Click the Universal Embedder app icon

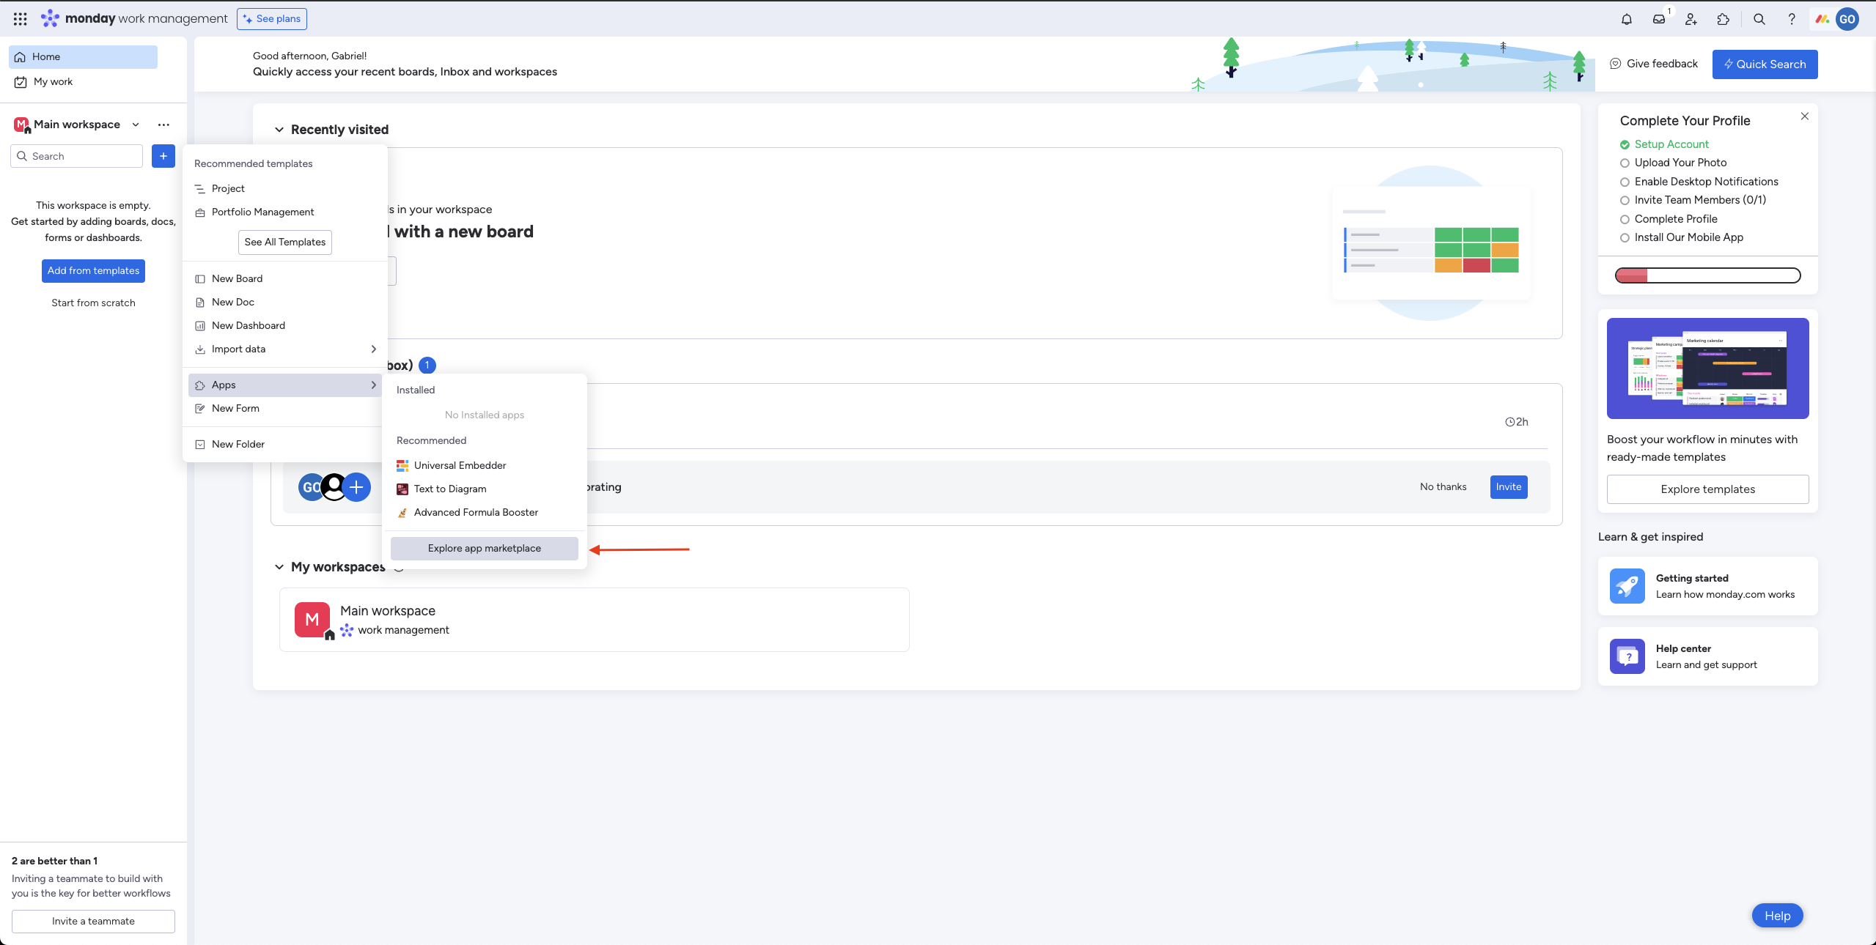tap(402, 466)
